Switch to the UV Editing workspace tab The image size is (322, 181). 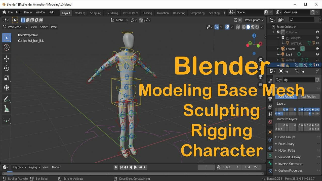tap(112, 13)
